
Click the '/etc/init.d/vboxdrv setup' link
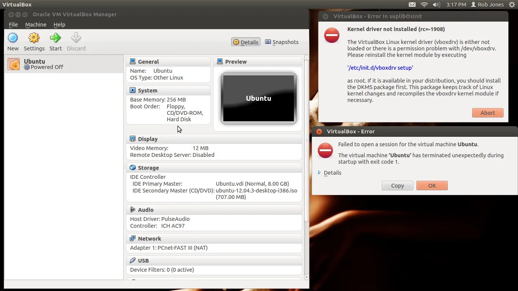click(380, 68)
